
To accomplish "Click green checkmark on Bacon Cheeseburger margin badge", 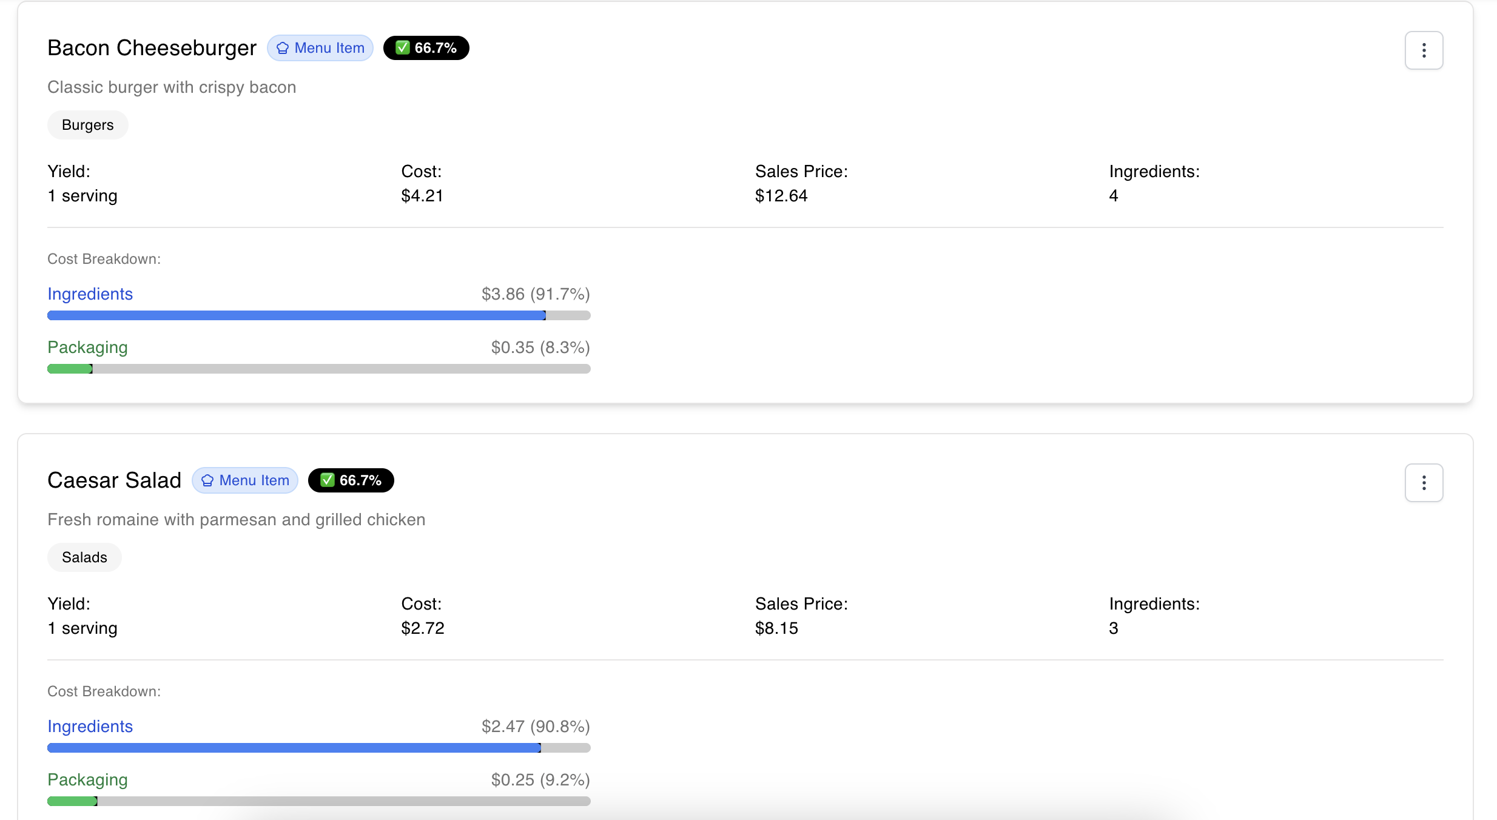I will [403, 48].
